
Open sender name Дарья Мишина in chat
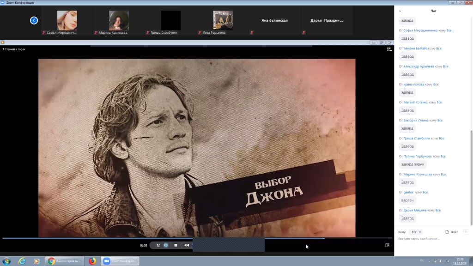(x=415, y=210)
